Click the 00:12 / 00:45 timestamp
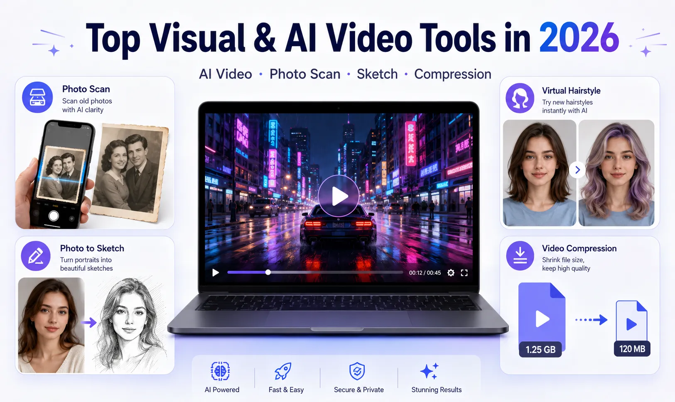The width and height of the screenshot is (675, 402). tap(425, 273)
